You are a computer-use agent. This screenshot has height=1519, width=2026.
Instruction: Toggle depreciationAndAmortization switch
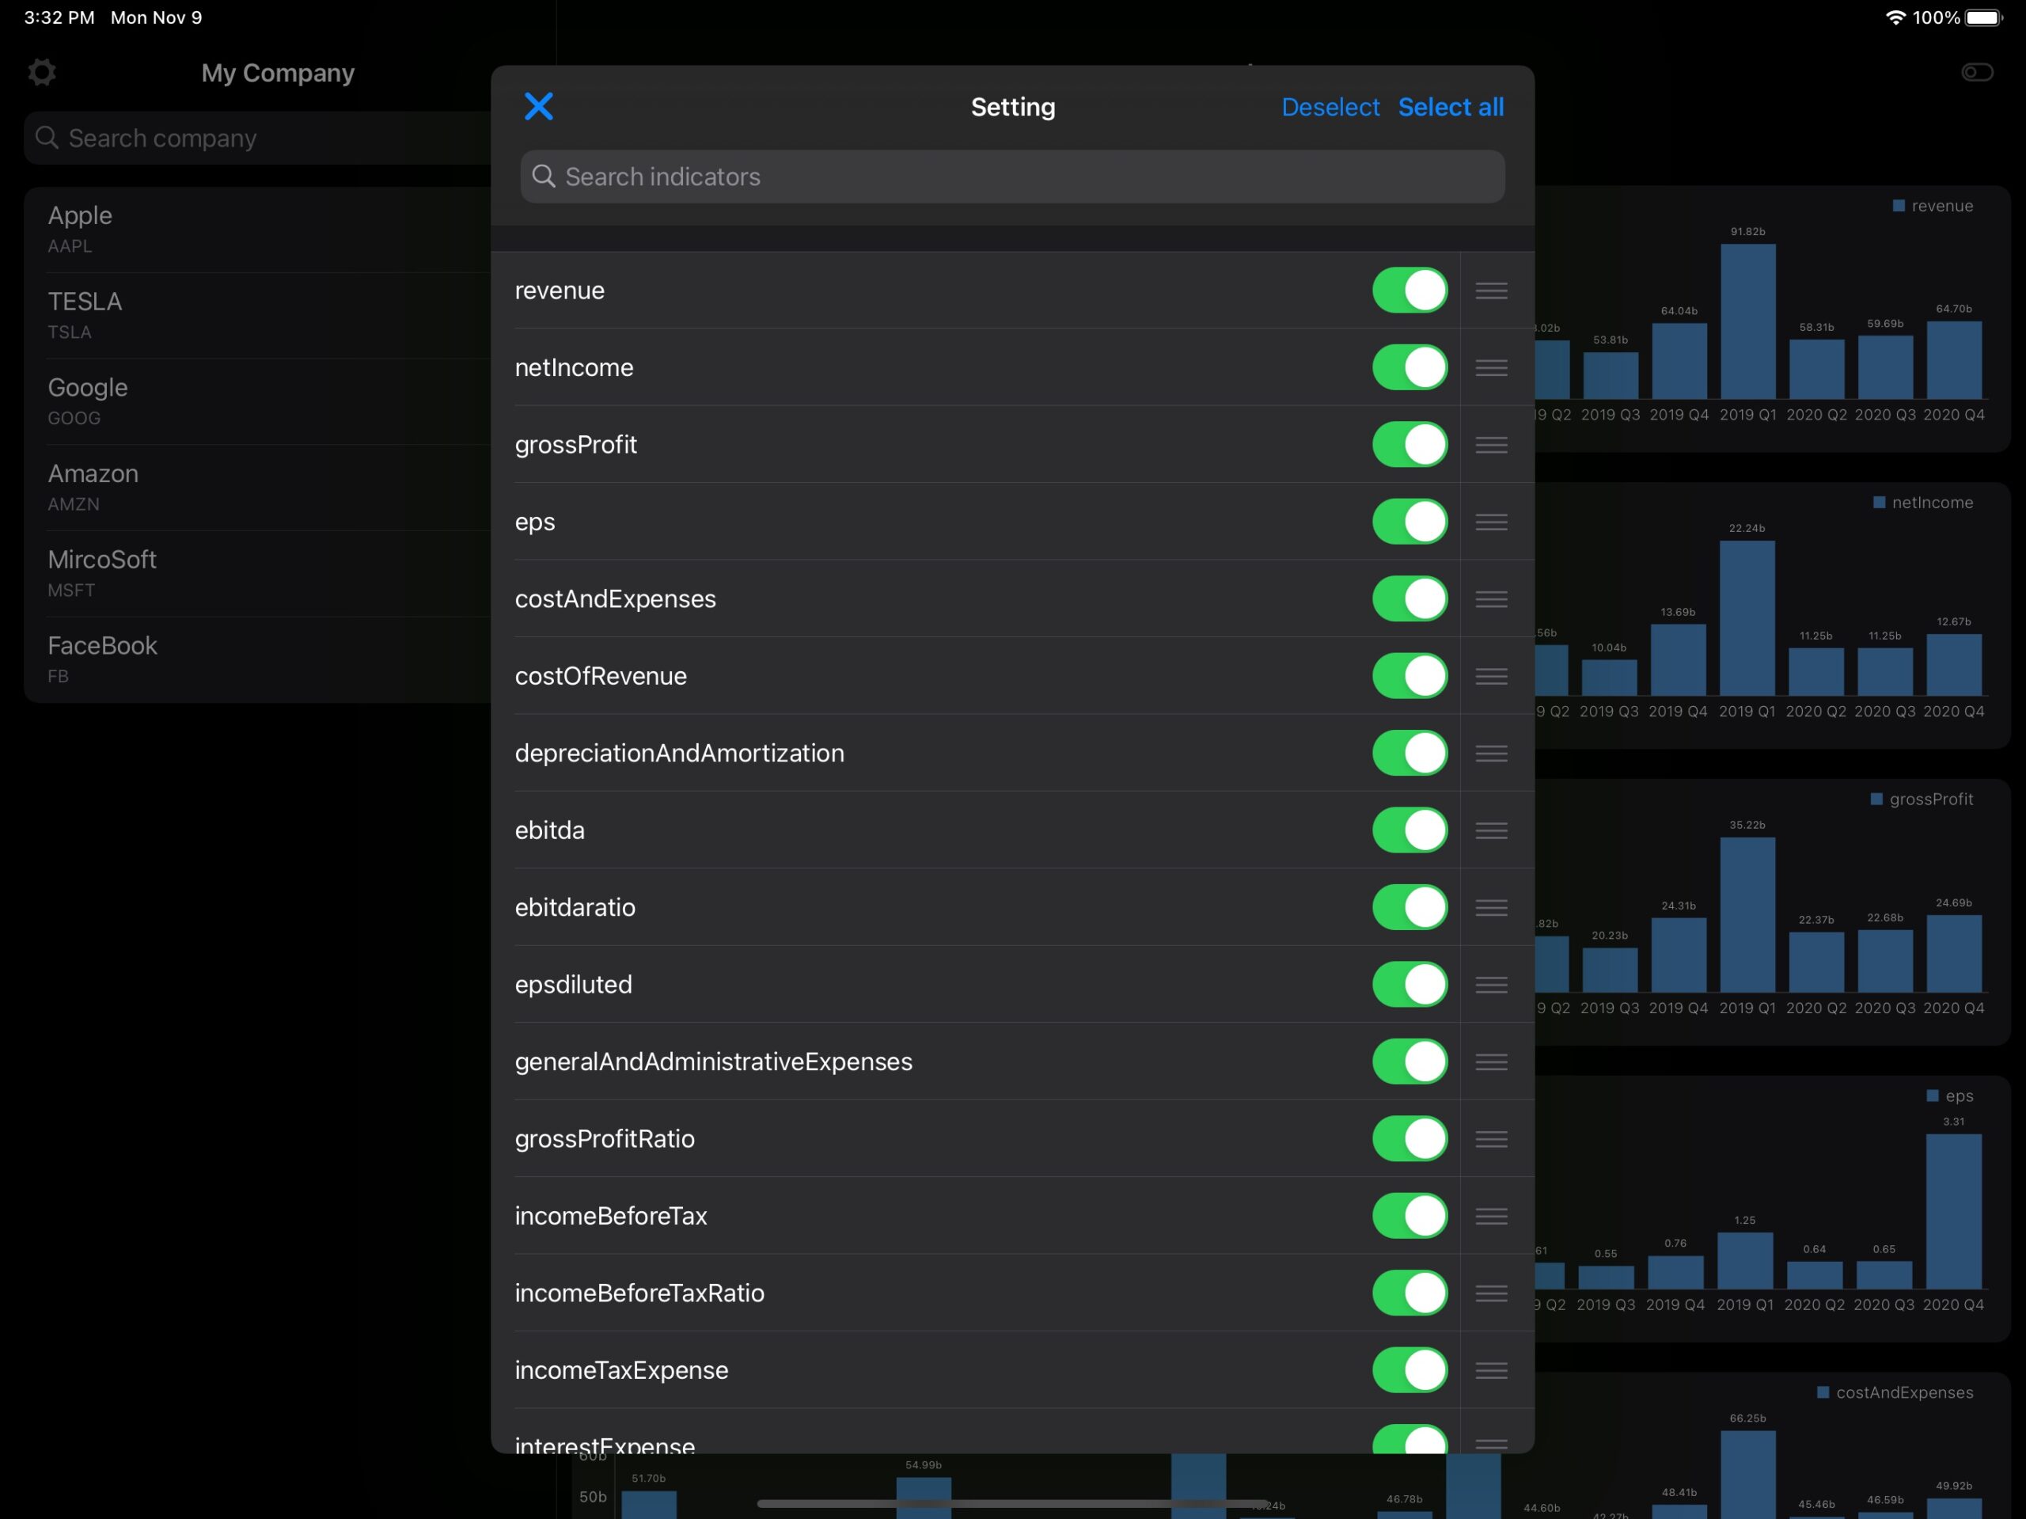point(1409,753)
